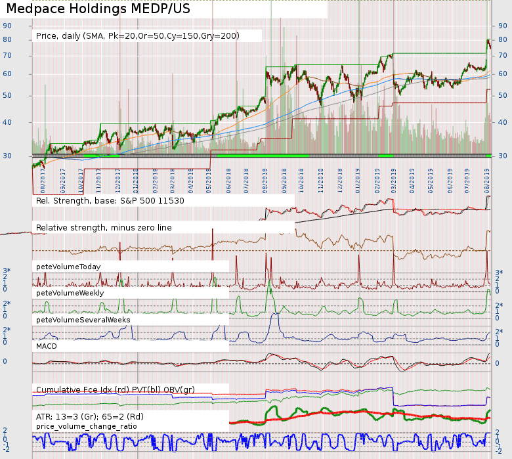Click the "07/2019" date label

point(467,181)
